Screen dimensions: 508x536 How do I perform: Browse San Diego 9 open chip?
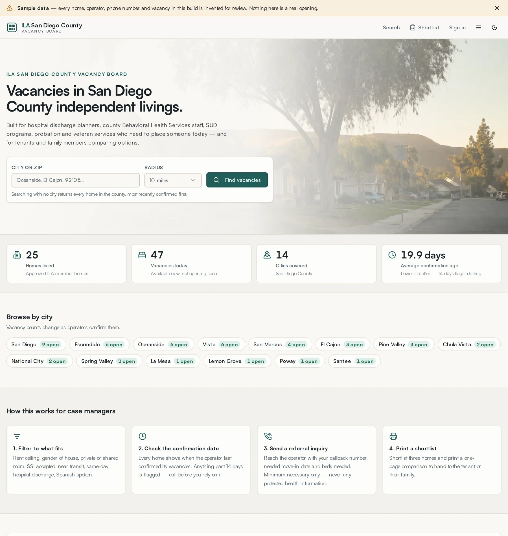click(x=36, y=344)
